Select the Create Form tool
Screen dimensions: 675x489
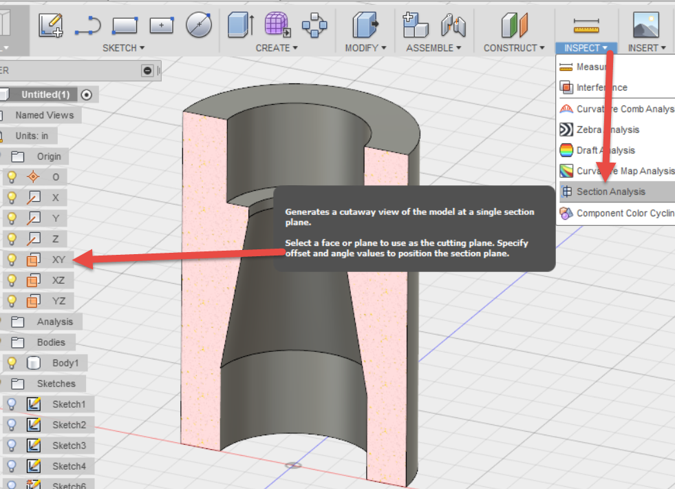point(277,25)
